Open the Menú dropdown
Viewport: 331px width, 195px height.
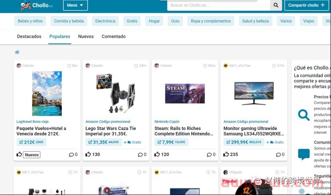[75, 5]
